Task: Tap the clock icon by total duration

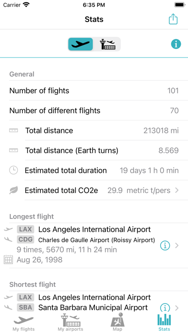Action: 13,170
